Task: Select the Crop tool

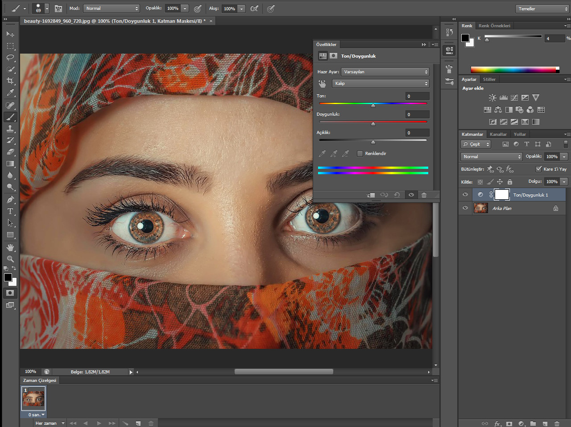Action: pos(10,81)
